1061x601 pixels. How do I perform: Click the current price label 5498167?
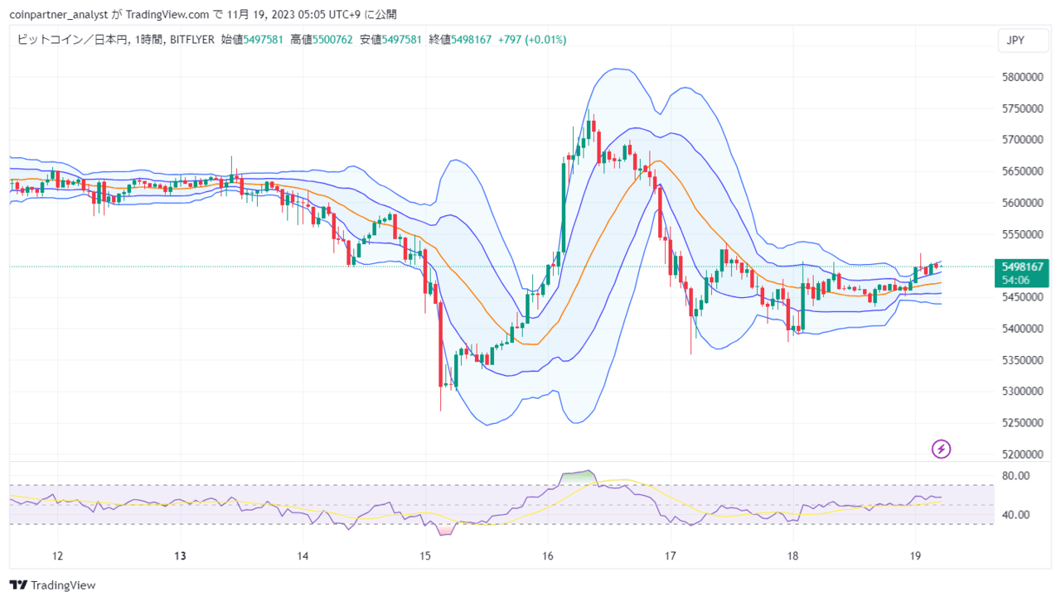pyautogui.click(x=1022, y=267)
